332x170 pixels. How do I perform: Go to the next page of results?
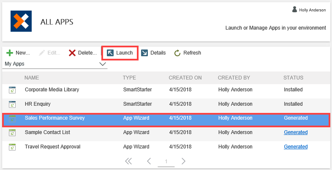(x=183, y=161)
